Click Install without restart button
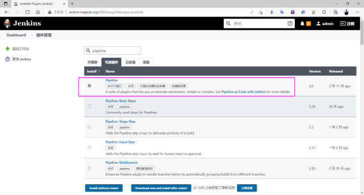This screenshot has width=364, height=195. (104, 188)
